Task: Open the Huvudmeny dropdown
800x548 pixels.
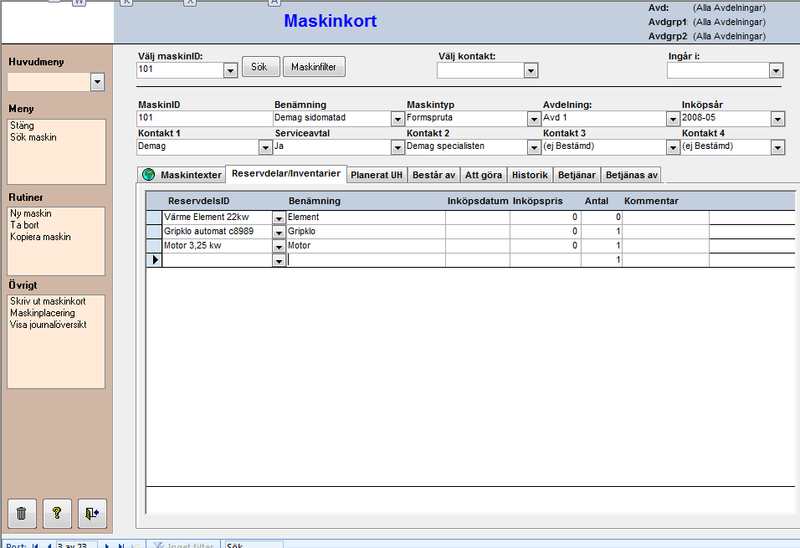Action: tap(97, 82)
